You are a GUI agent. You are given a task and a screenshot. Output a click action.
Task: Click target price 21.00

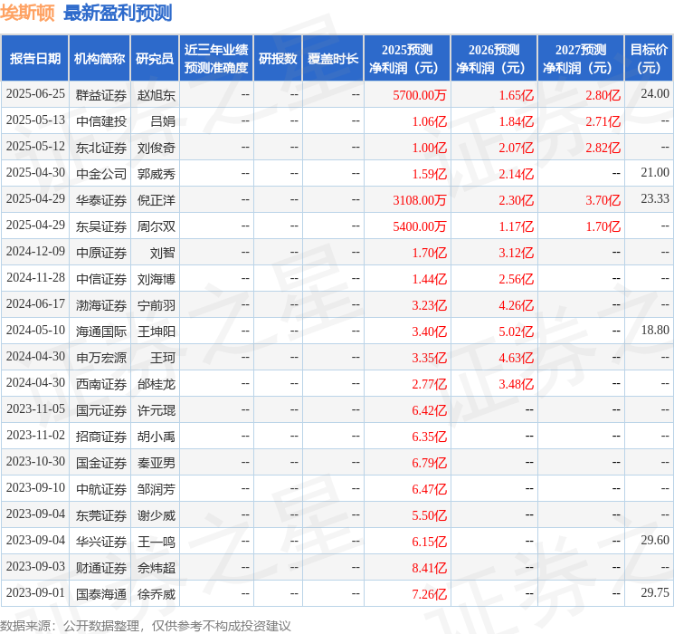655,173
